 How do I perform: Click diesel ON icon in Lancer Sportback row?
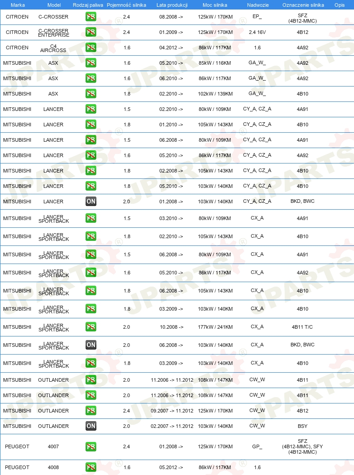coord(91,345)
